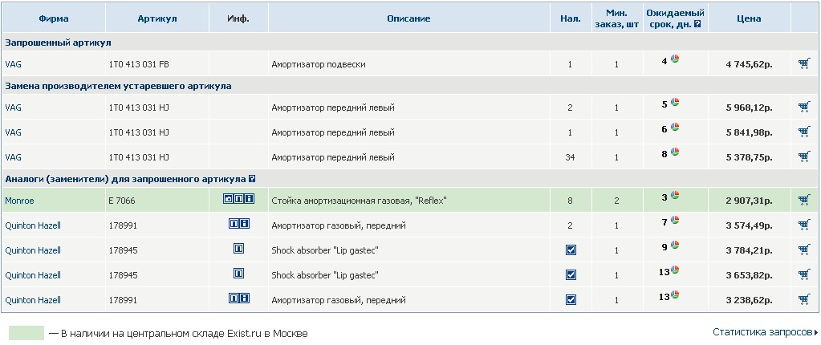Add VAG 1T0 413 031 FB to cart
The image size is (821, 345).
pos(804,64)
